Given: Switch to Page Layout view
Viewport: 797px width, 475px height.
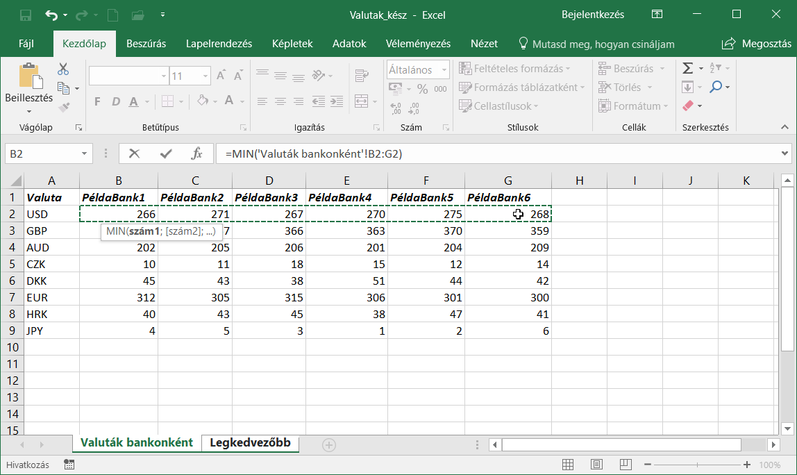Looking at the screenshot, I should pos(596,465).
